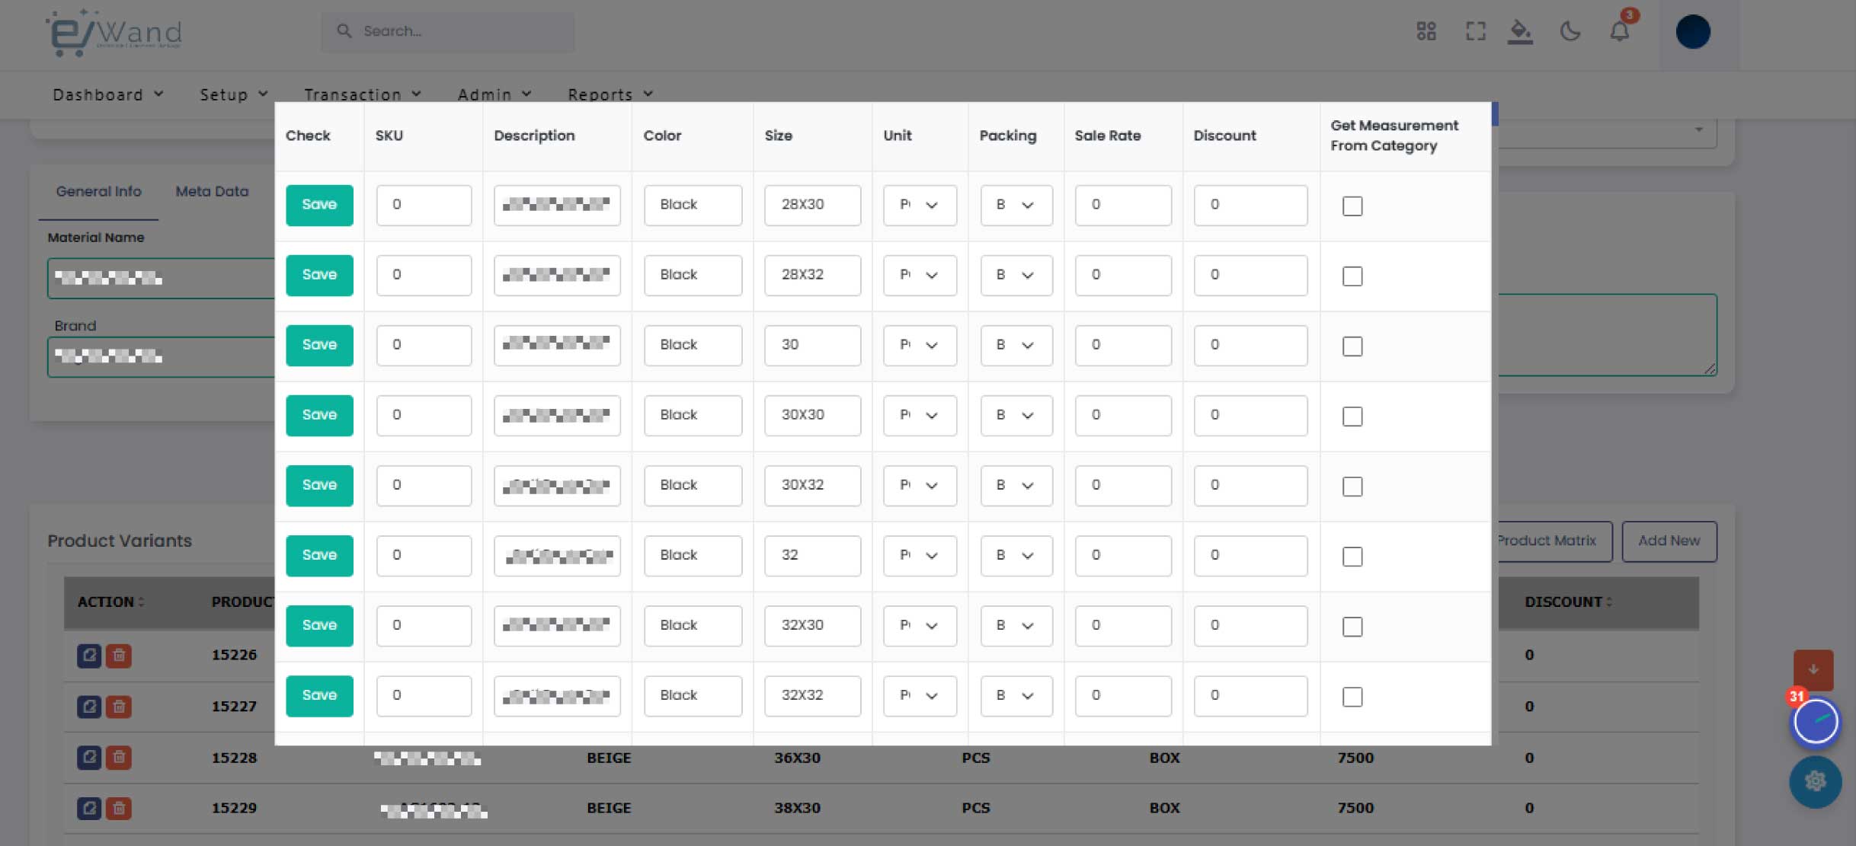The height and width of the screenshot is (846, 1856).
Task: Click the Search field in the top bar
Action: 448,31
